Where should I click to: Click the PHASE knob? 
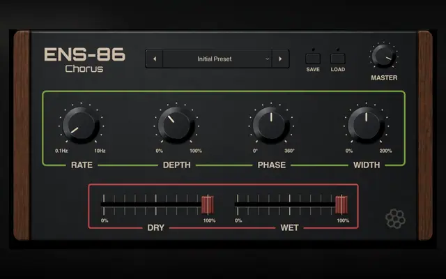(271, 126)
